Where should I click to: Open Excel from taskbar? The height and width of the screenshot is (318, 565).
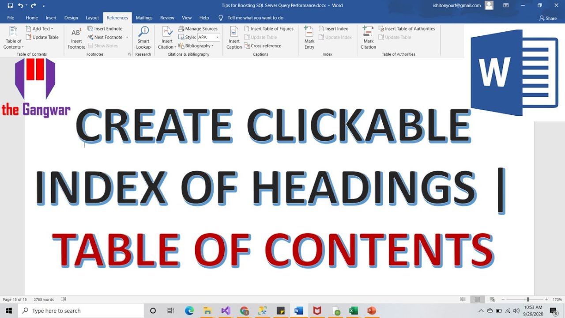pyautogui.click(x=353, y=311)
